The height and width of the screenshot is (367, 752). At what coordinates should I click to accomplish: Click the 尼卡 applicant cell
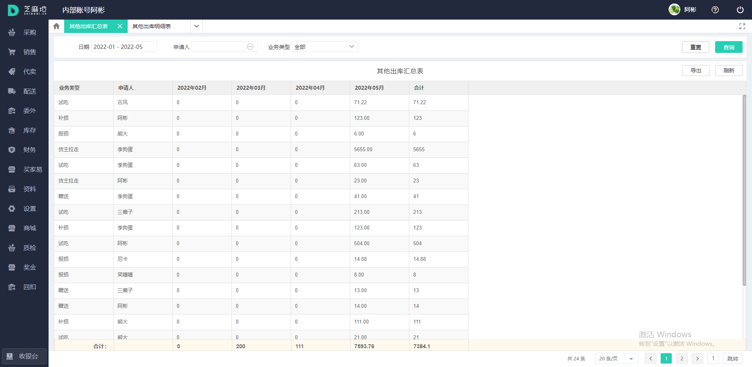point(143,259)
